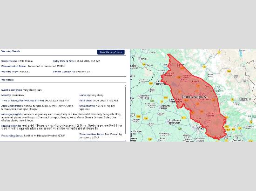
Task: Click the Jalandhar city label on map
Action: 166,107
